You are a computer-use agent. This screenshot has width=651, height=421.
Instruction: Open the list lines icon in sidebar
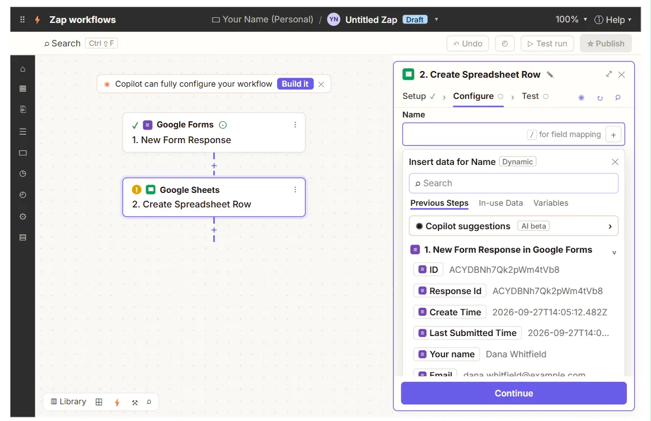pyautogui.click(x=23, y=131)
